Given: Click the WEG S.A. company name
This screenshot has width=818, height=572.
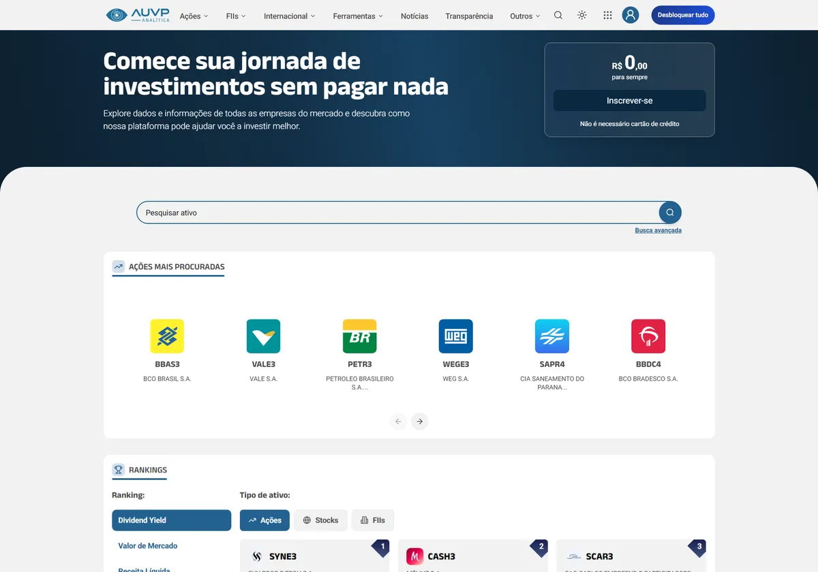Looking at the screenshot, I should pos(455,379).
